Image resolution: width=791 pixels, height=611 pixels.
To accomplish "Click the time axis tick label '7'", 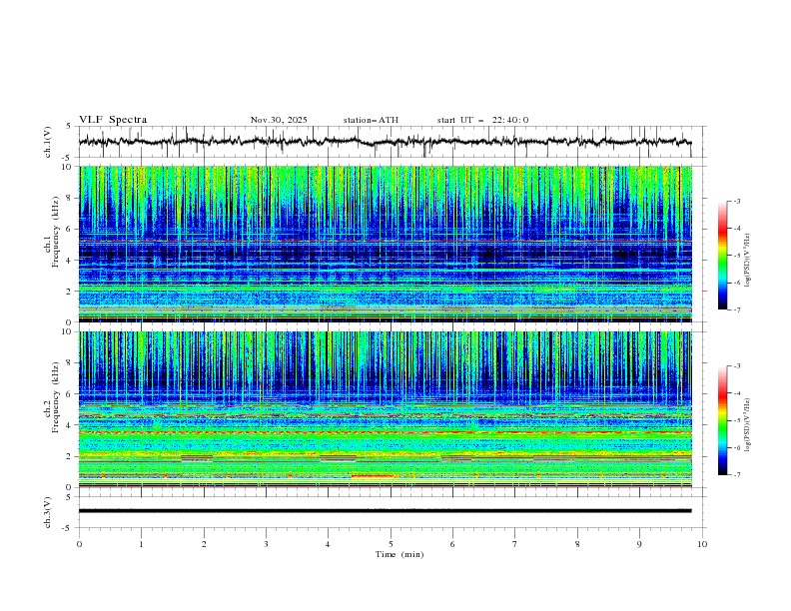I will (x=515, y=544).
